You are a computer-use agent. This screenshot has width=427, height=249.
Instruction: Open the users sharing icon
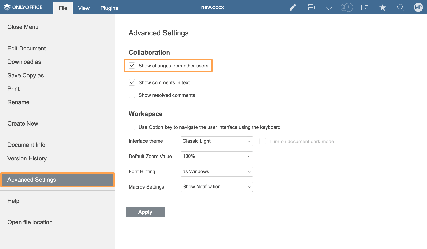pyautogui.click(x=346, y=7)
